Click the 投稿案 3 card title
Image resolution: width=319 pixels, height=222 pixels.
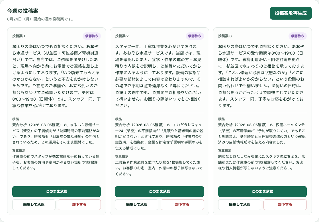pos(225,36)
